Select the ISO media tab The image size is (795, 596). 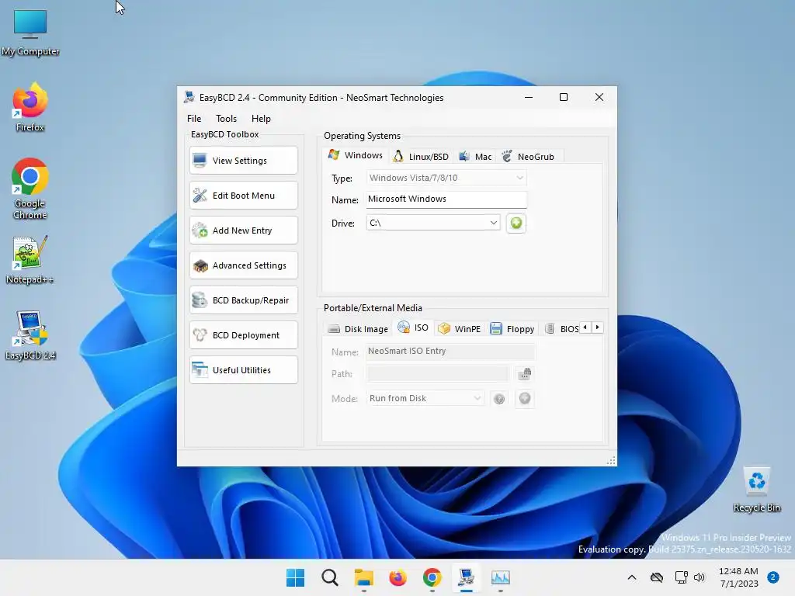tap(413, 327)
